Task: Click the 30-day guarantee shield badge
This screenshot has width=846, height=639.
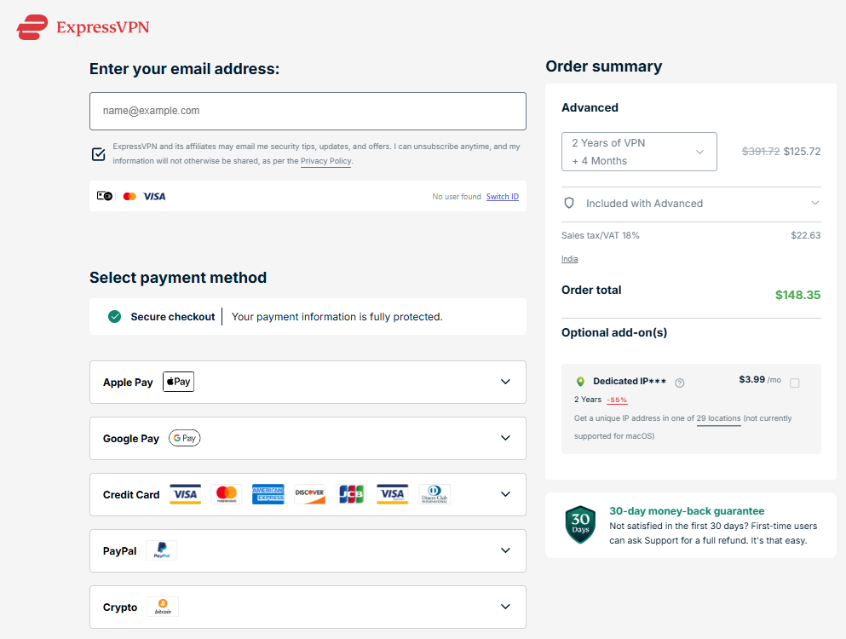Action: click(580, 526)
